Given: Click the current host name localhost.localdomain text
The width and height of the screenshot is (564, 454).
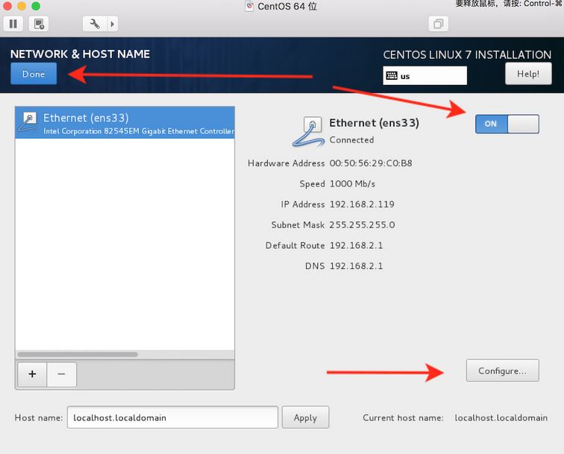Looking at the screenshot, I should point(501,417).
